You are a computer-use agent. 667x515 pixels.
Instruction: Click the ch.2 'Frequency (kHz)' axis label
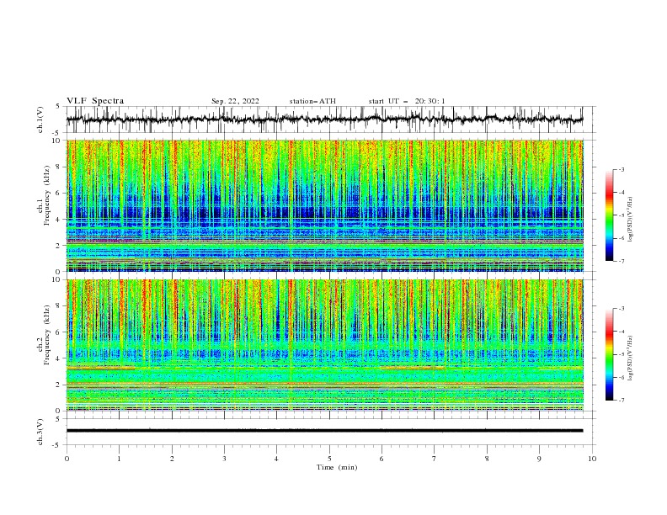(47, 335)
